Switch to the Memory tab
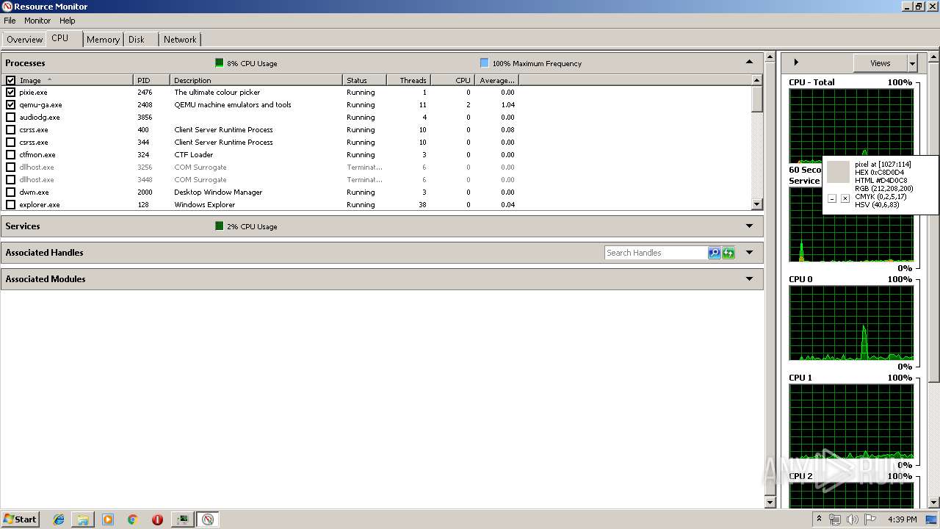The width and height of the screenshot is (940, 529). [x=103, y=40]
